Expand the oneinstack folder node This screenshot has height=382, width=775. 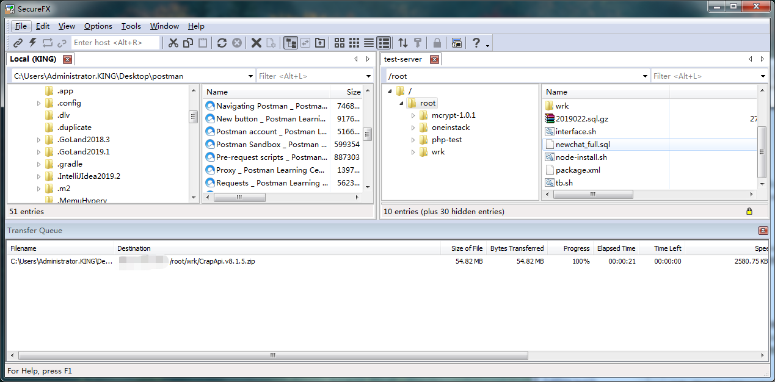point(413,128)
